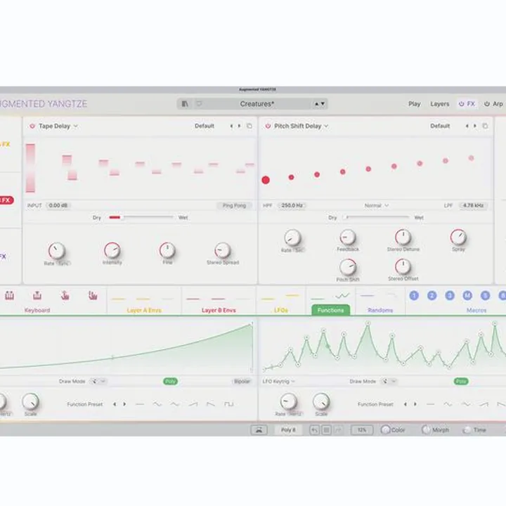506x506 pixels.
Task: Select the M macro circle
Action: pyautogui.click(x=467, y=295)
